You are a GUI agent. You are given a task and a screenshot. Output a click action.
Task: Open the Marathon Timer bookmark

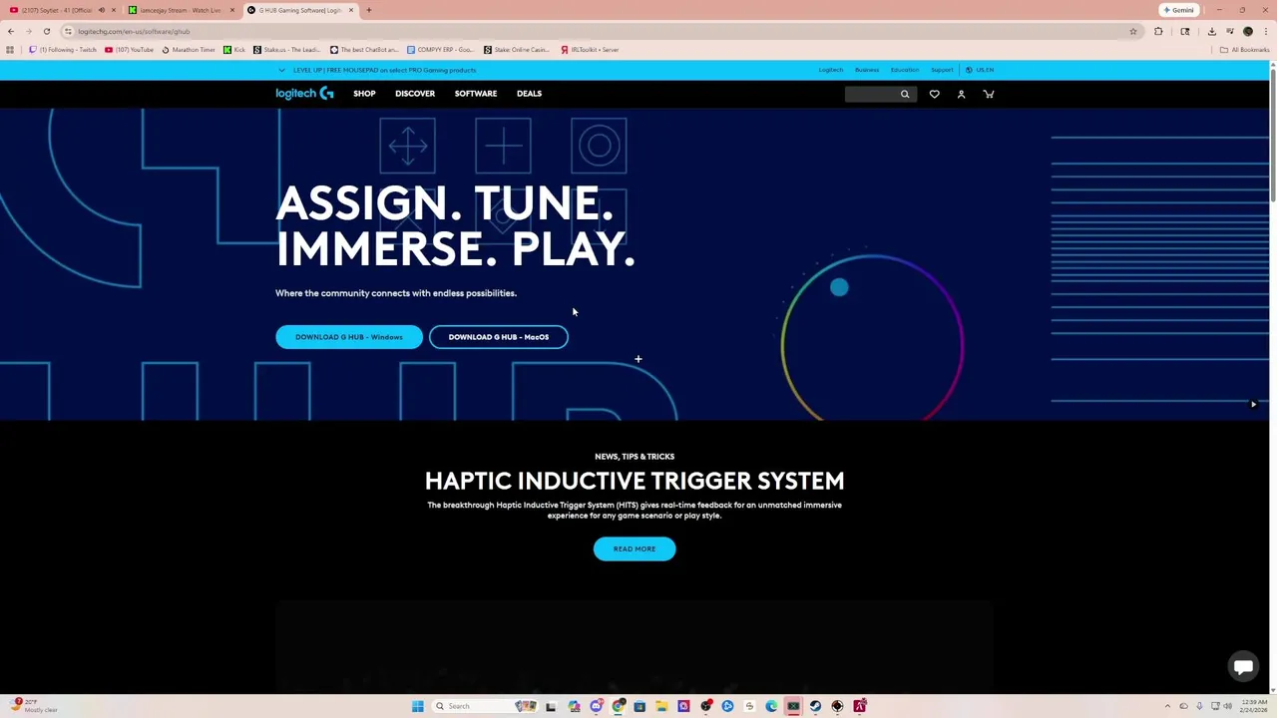click(x=189, y=50)
